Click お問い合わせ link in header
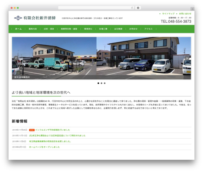Viewport: 203px width, 172px height. pyautogui.click(x=185, y=14)
